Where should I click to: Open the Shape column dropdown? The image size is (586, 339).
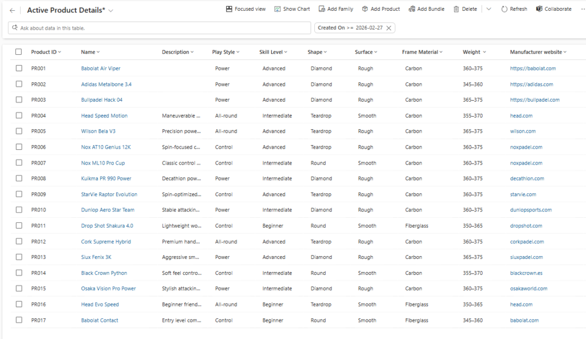pos(326,51)
